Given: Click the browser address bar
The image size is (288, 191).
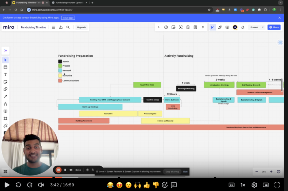Looking at the screenshot, I should coord(117,10).
